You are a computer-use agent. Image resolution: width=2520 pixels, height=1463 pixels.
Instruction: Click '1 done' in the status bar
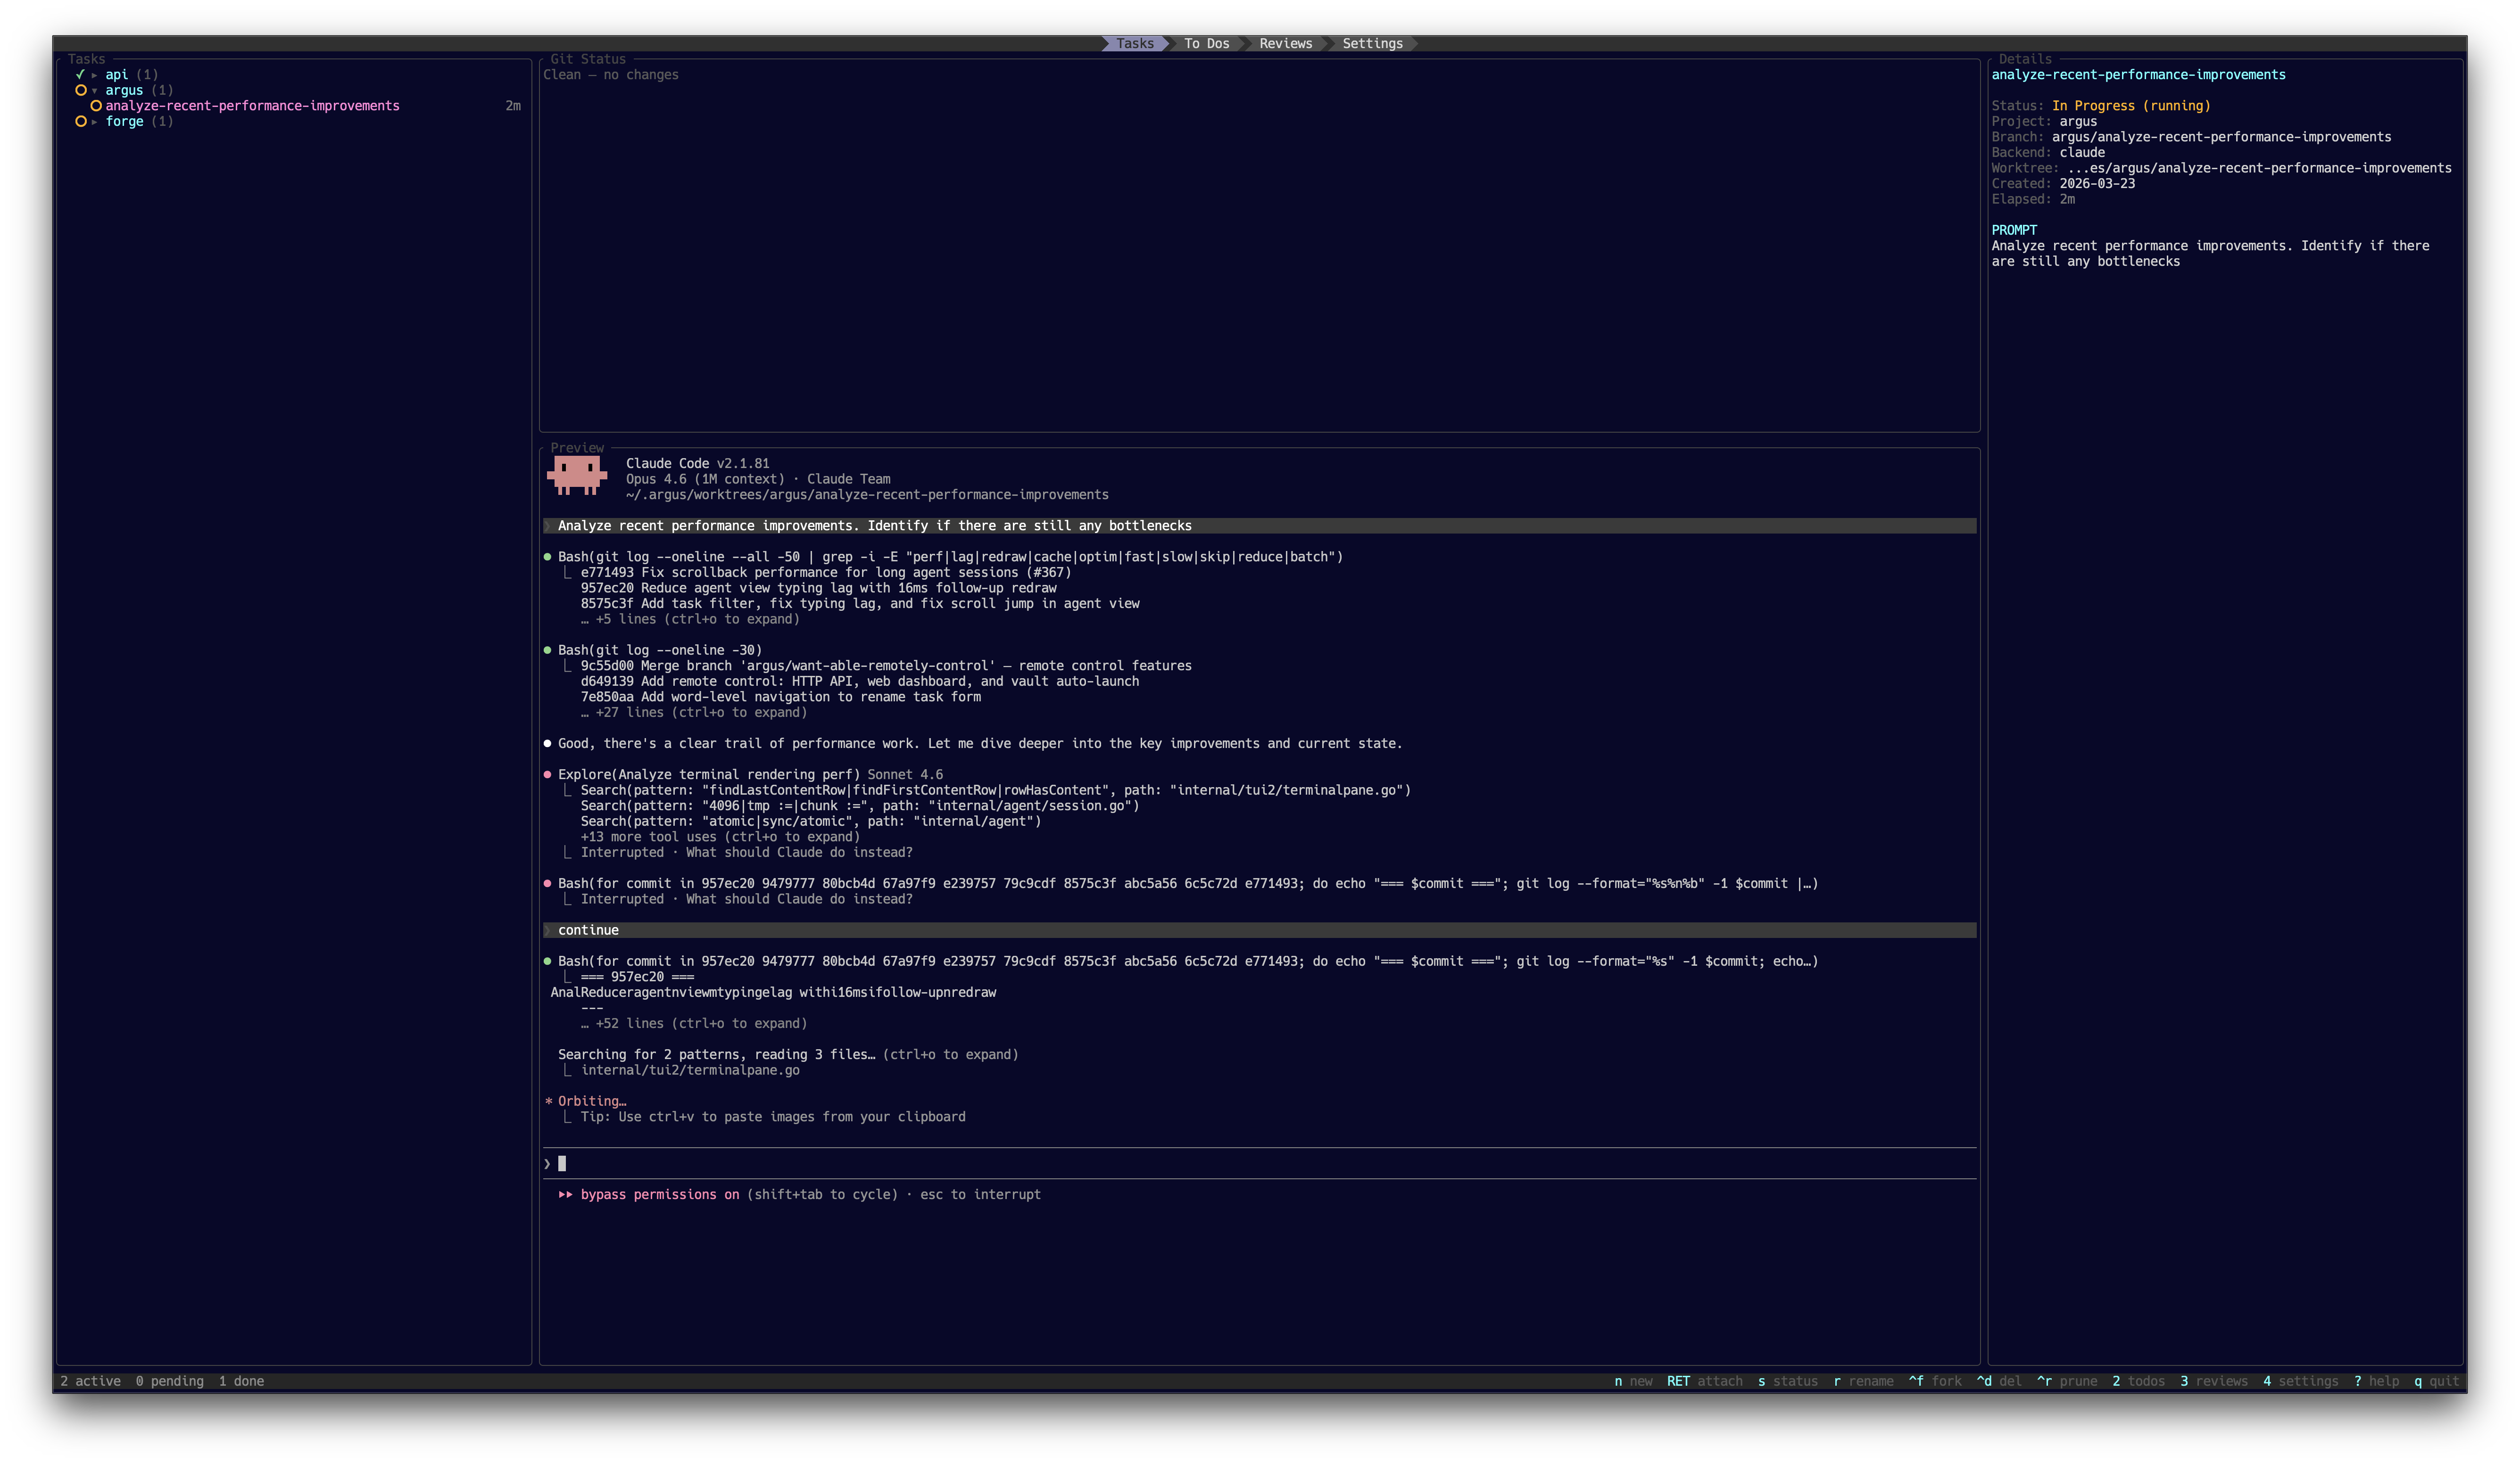[x=241, y=1381]
